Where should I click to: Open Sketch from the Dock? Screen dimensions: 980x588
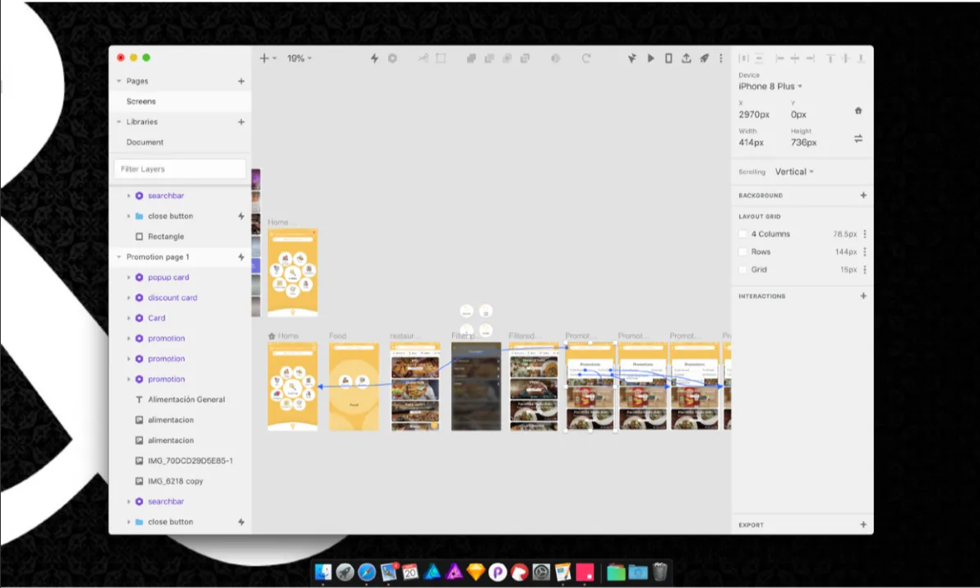476,572
